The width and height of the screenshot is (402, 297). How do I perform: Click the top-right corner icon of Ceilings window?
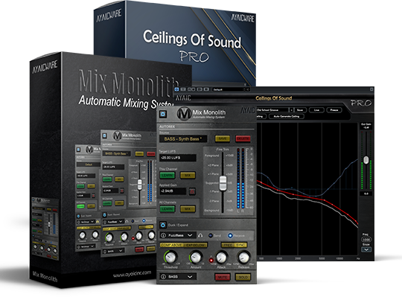(x=371, y=89)
